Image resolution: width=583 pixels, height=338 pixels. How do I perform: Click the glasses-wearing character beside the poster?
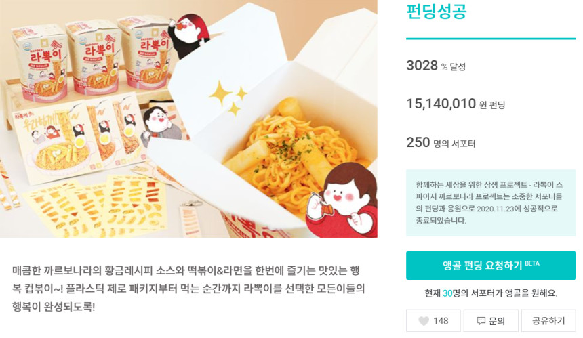161,125
